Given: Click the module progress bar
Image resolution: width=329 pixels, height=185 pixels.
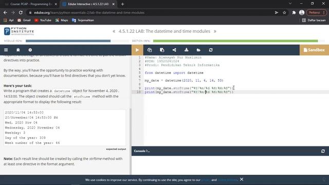Looking at the screenshot, I should pyautogui.click(x=78, y=41).
